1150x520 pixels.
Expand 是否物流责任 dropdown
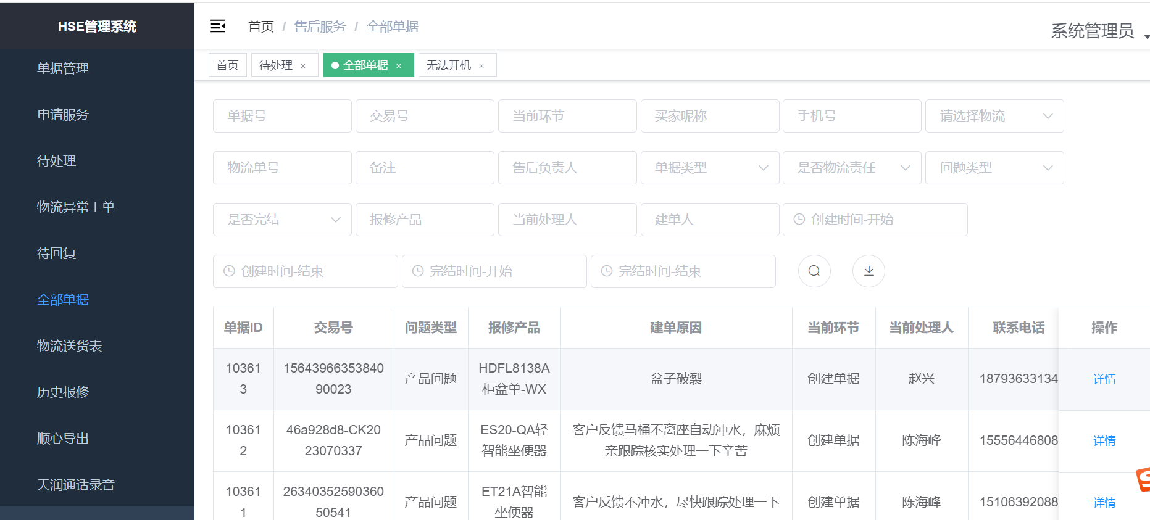[x=852, y=168]
